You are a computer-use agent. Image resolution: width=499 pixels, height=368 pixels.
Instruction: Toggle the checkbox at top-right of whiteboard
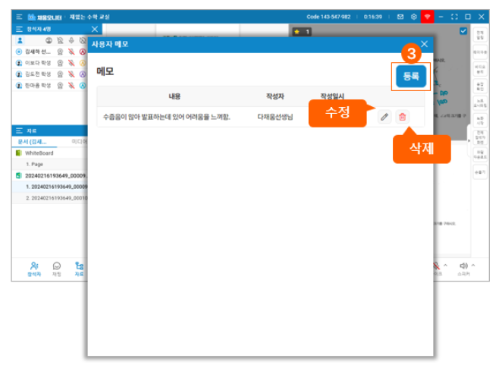point(463,31)
